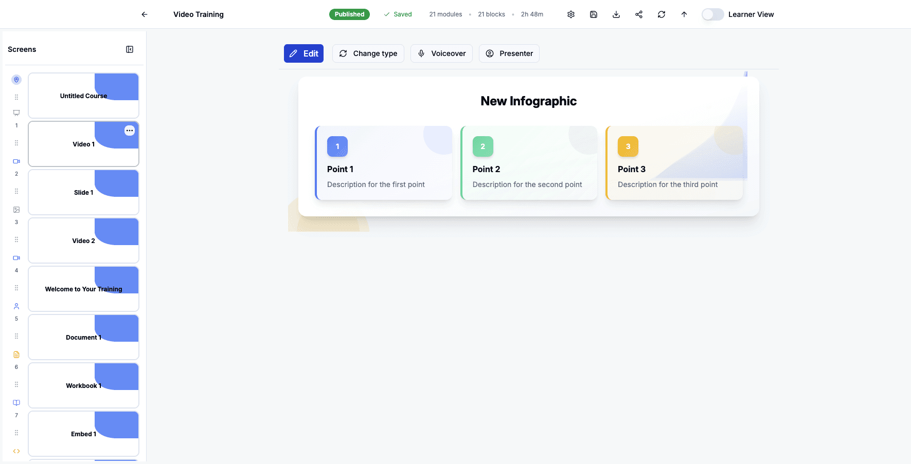Click the '21 blocks' count
This screenshot has width=911, height=464.
click(x=491, y=14)
